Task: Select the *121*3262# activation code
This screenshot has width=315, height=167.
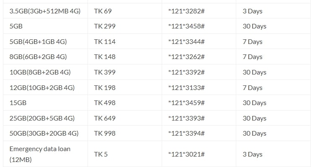Action: tap(186, 57)
